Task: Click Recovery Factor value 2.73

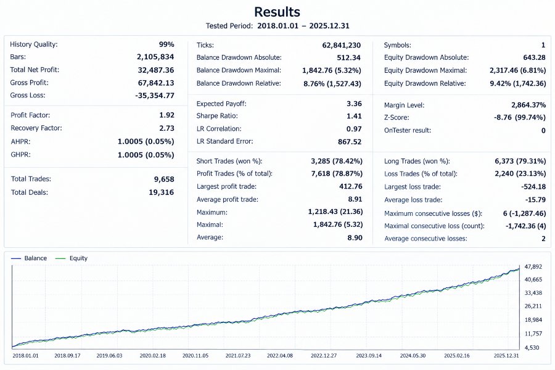Action: coord(166,128)
